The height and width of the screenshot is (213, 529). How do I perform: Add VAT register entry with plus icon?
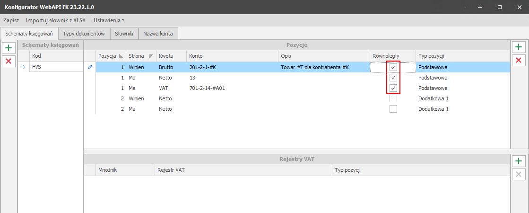point(519,161)
